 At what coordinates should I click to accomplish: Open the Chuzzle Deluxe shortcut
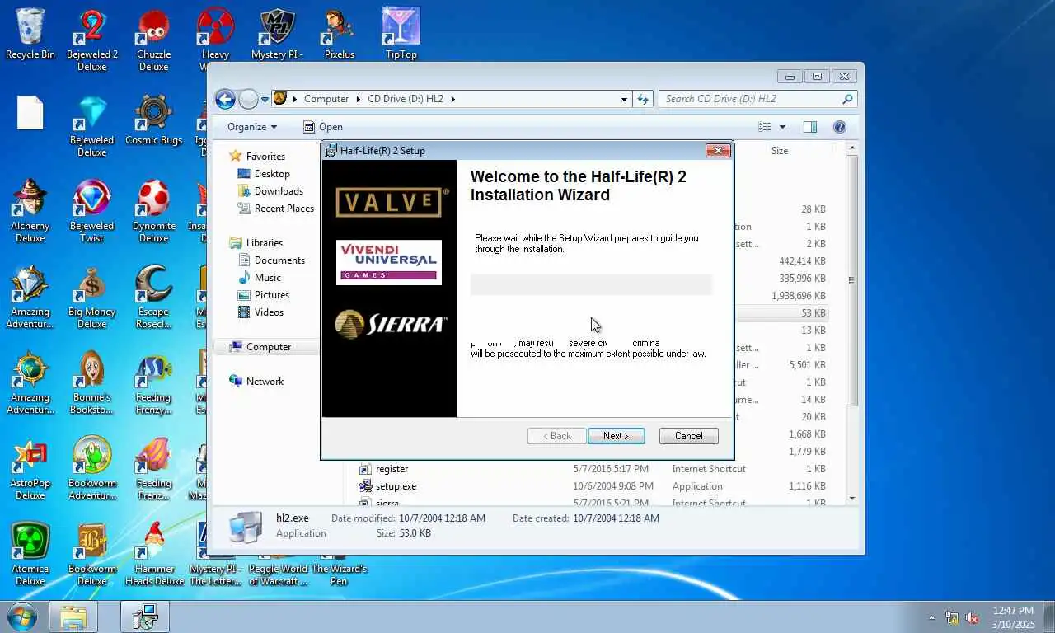point(153,39)
